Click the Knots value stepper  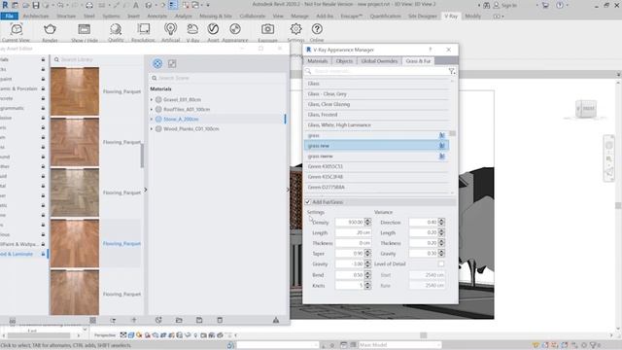pos(367,285)
